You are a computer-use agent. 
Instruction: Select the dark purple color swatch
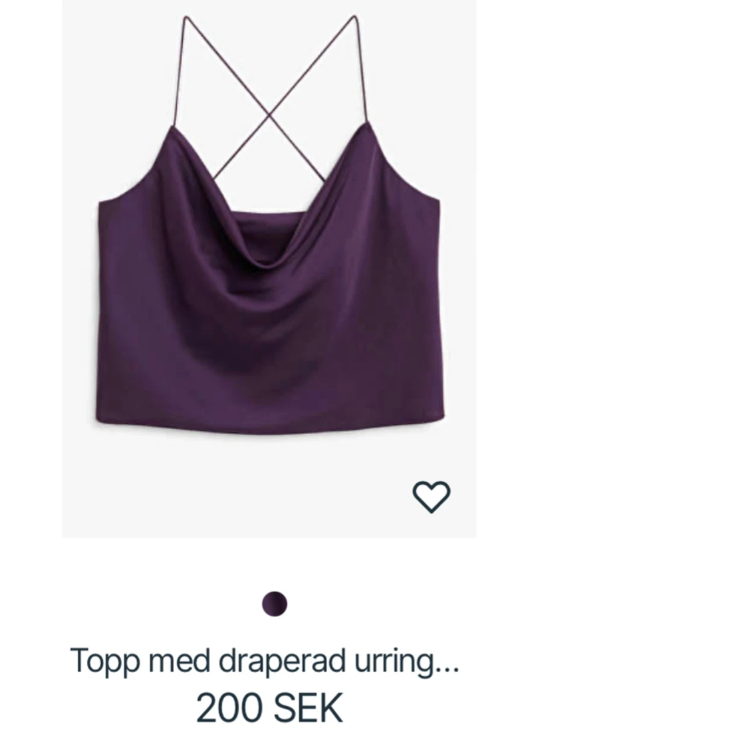(x=275, y=604)
